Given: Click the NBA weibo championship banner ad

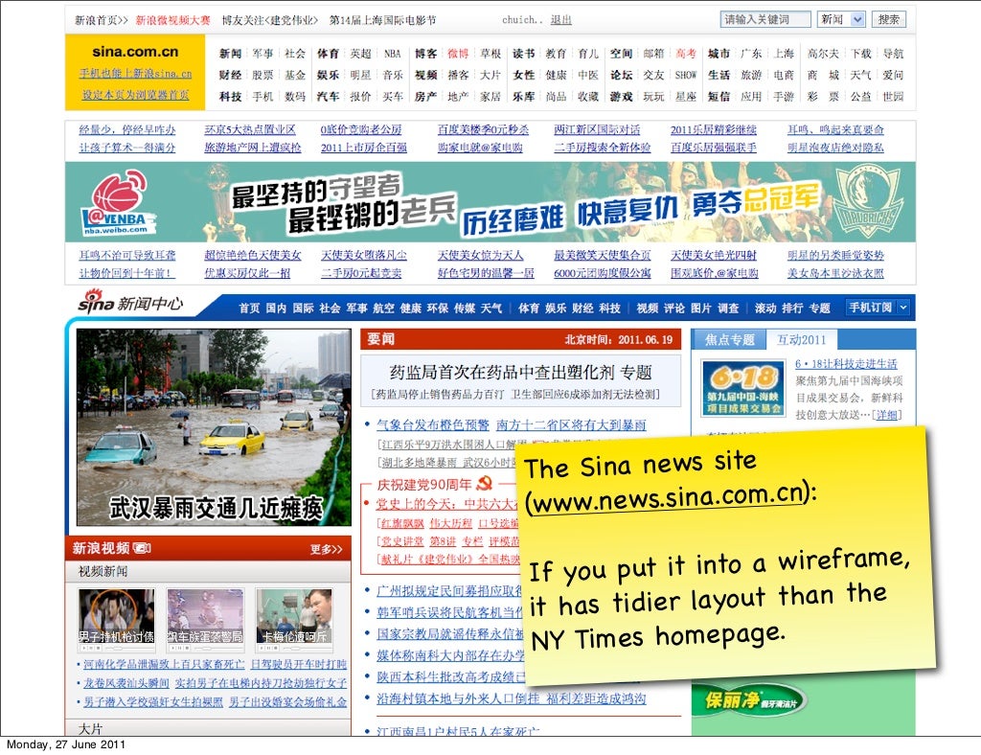Looking at the screenshot, I should (490, 201).
